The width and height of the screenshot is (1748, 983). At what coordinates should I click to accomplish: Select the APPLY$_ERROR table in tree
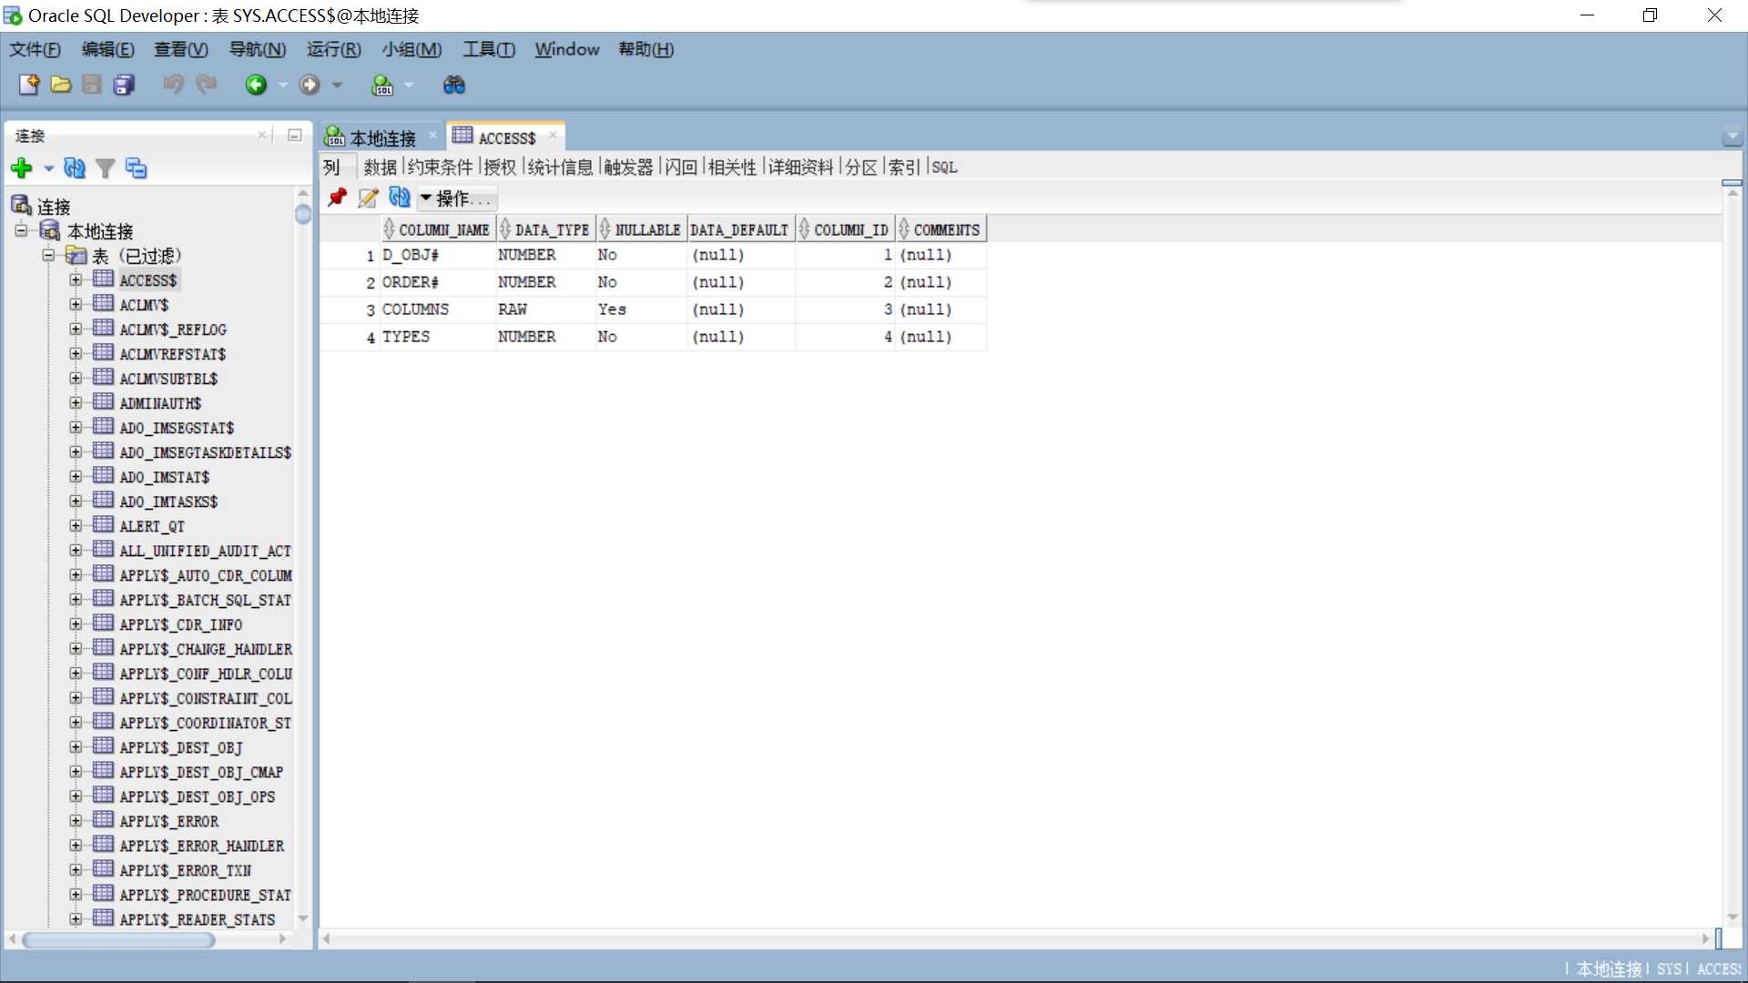[x=169, y=821]
